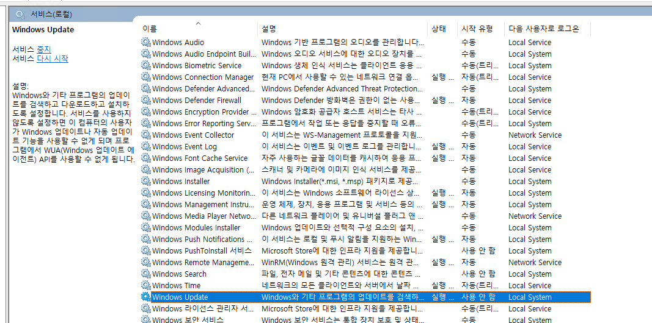Click Network Service cell of Windows Remote Management

click(535, 263)
